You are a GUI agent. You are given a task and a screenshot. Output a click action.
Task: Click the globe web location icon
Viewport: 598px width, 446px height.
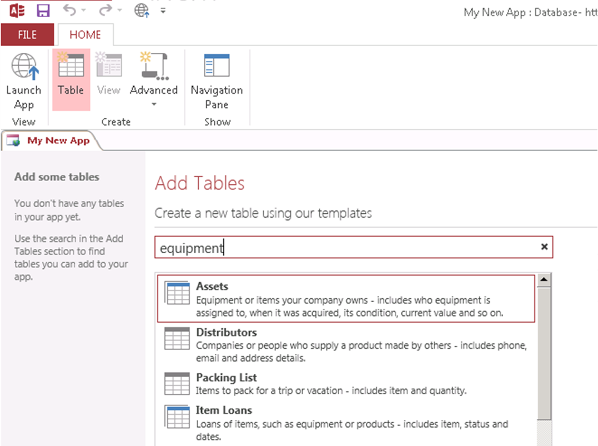(141, 10)
